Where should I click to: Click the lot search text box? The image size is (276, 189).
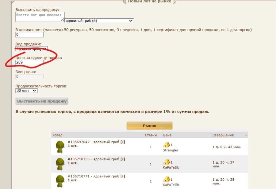click(x=40, y=17)
